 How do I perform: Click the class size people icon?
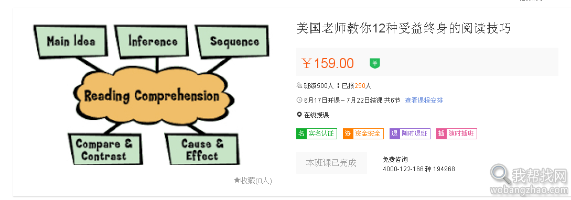(300, 86)
